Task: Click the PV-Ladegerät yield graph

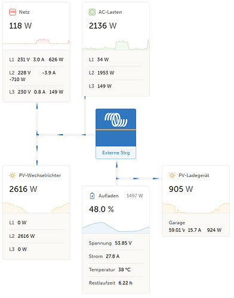Action: pos(196,208)
